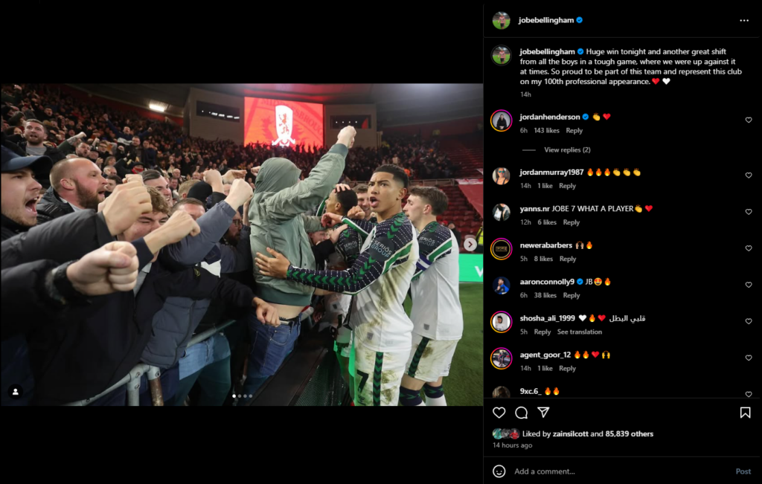Like jordanhenderson's comment
This screenshot has height=484, width=762.
[749, 120]
